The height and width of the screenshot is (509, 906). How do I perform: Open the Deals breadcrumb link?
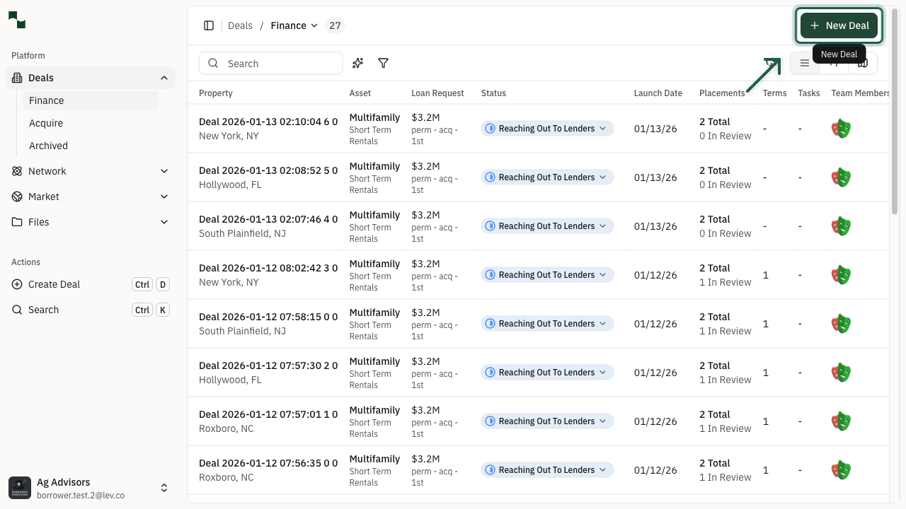[x=240, y=25]
